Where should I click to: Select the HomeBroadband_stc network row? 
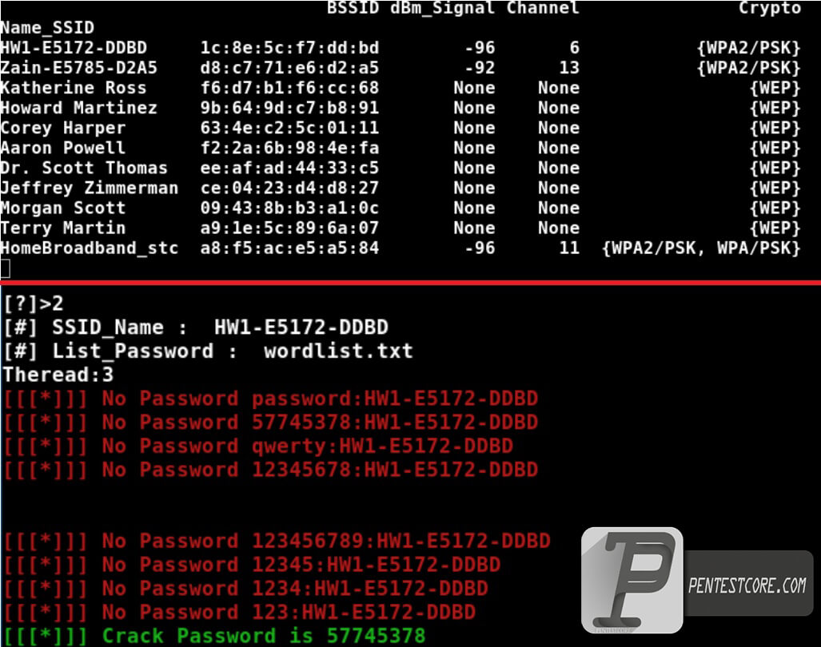401,248
